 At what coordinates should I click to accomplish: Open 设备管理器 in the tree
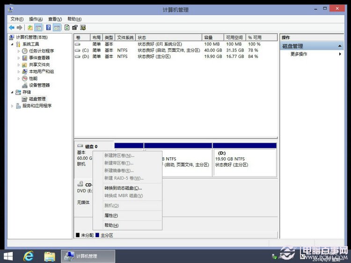(x=39, y=85)
